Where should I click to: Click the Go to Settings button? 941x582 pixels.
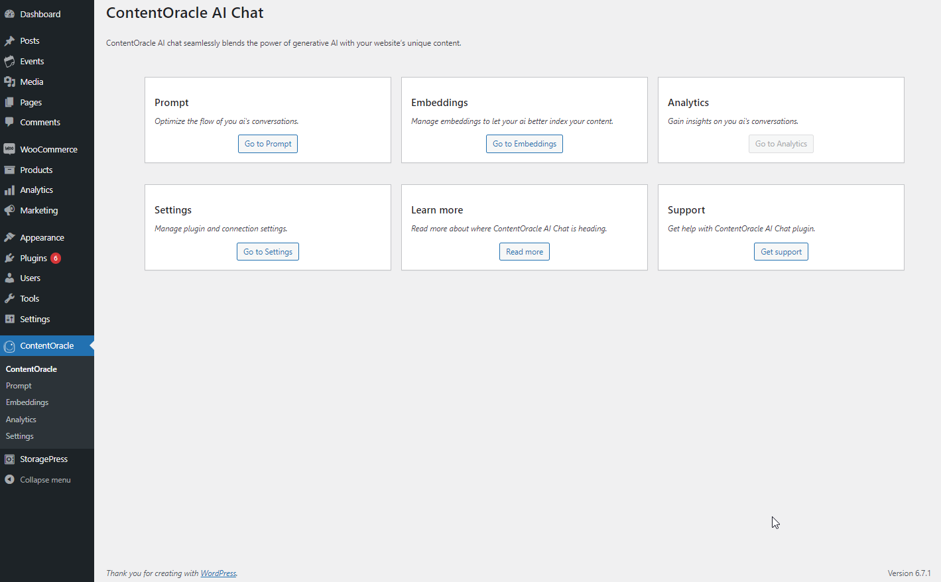268,252
